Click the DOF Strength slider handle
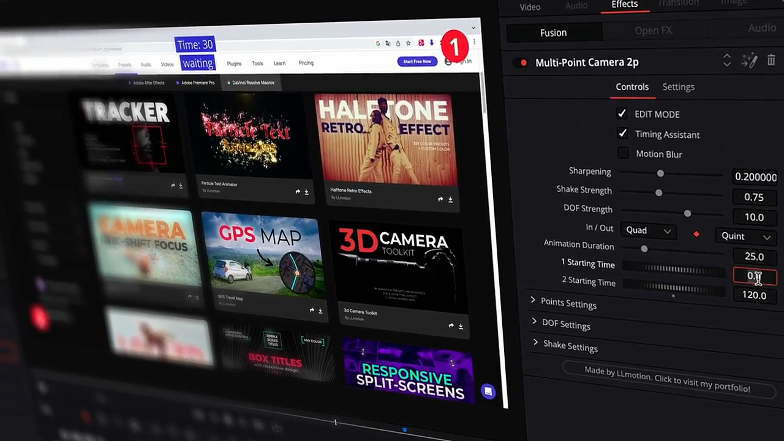Image resolution: width=784 pixels, height=441 pixels. (x=687, y=213)
